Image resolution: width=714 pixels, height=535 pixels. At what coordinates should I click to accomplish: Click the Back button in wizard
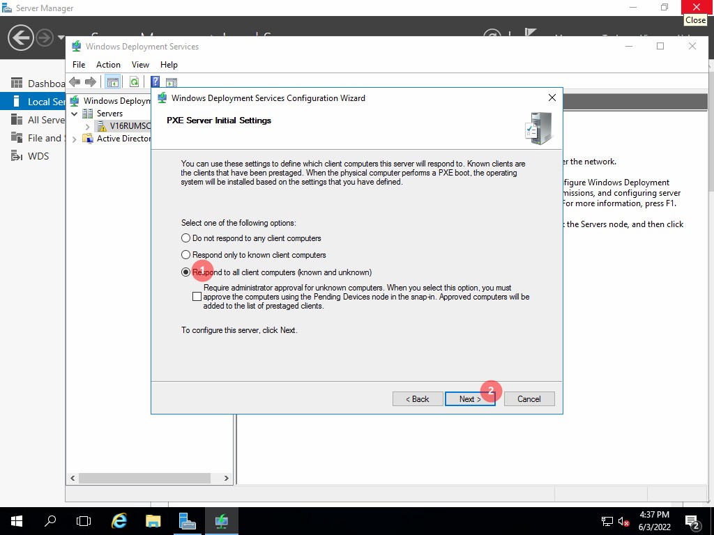point(417,399)
